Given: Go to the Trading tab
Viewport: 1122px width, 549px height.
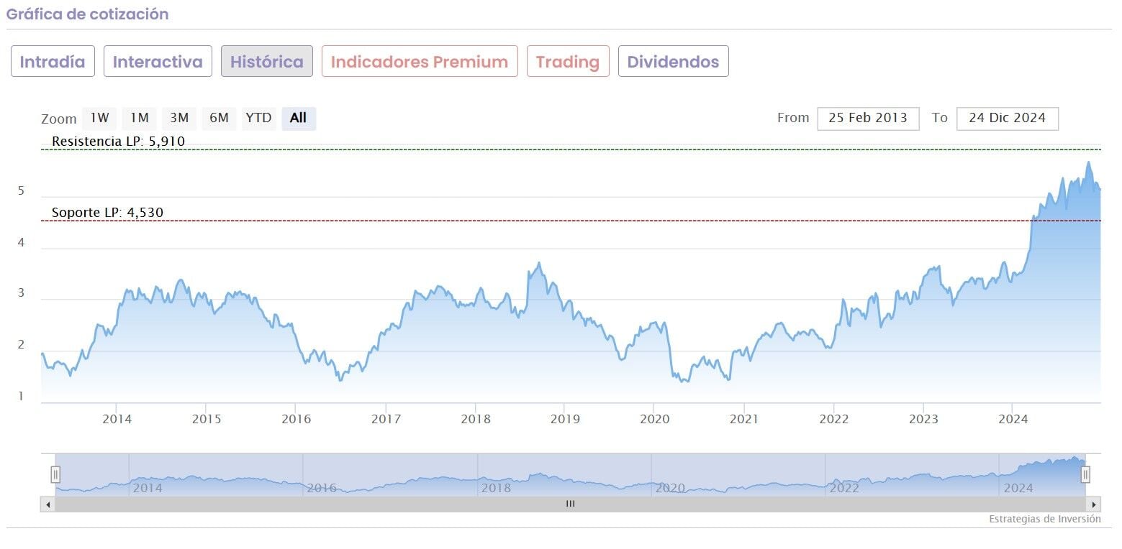Looking at the screenshot, I should (x=568, y=62).
